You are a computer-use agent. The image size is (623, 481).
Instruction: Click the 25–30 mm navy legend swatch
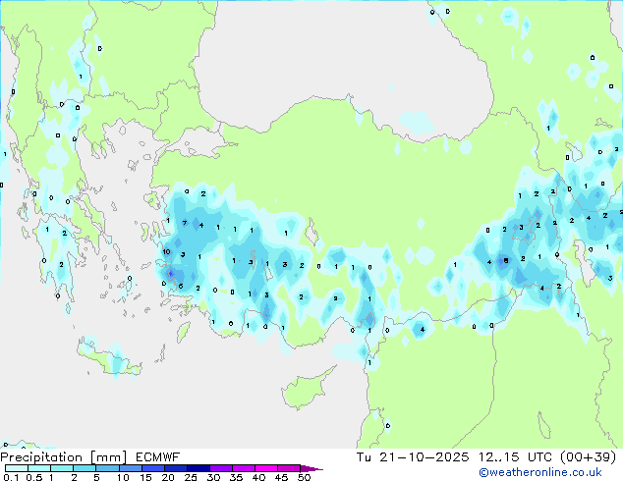tap(198, 468)
